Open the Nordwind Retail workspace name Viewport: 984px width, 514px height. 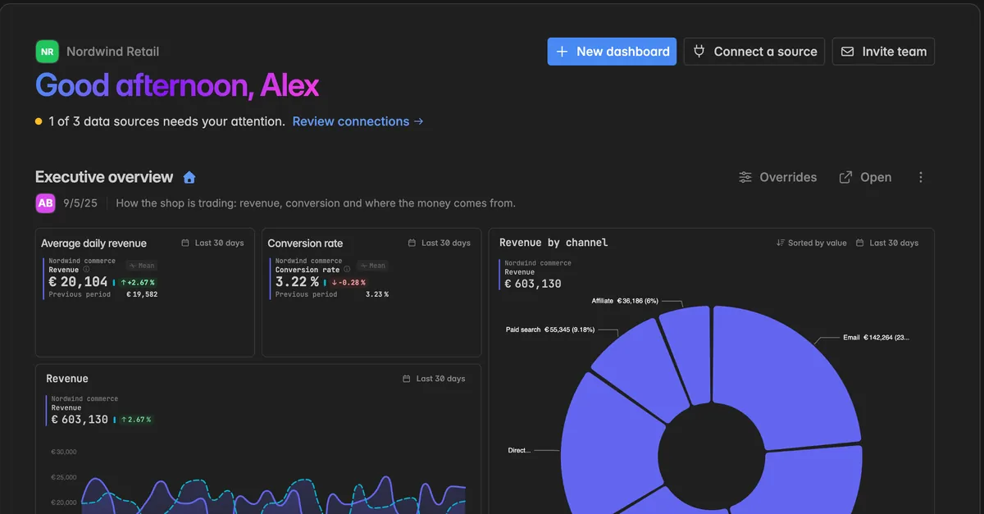click(112, 51)
